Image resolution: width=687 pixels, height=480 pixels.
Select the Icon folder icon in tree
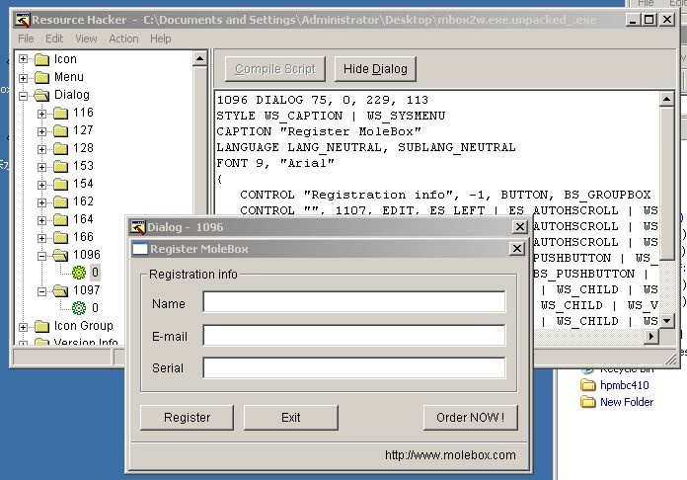click(x=41, y=59)
